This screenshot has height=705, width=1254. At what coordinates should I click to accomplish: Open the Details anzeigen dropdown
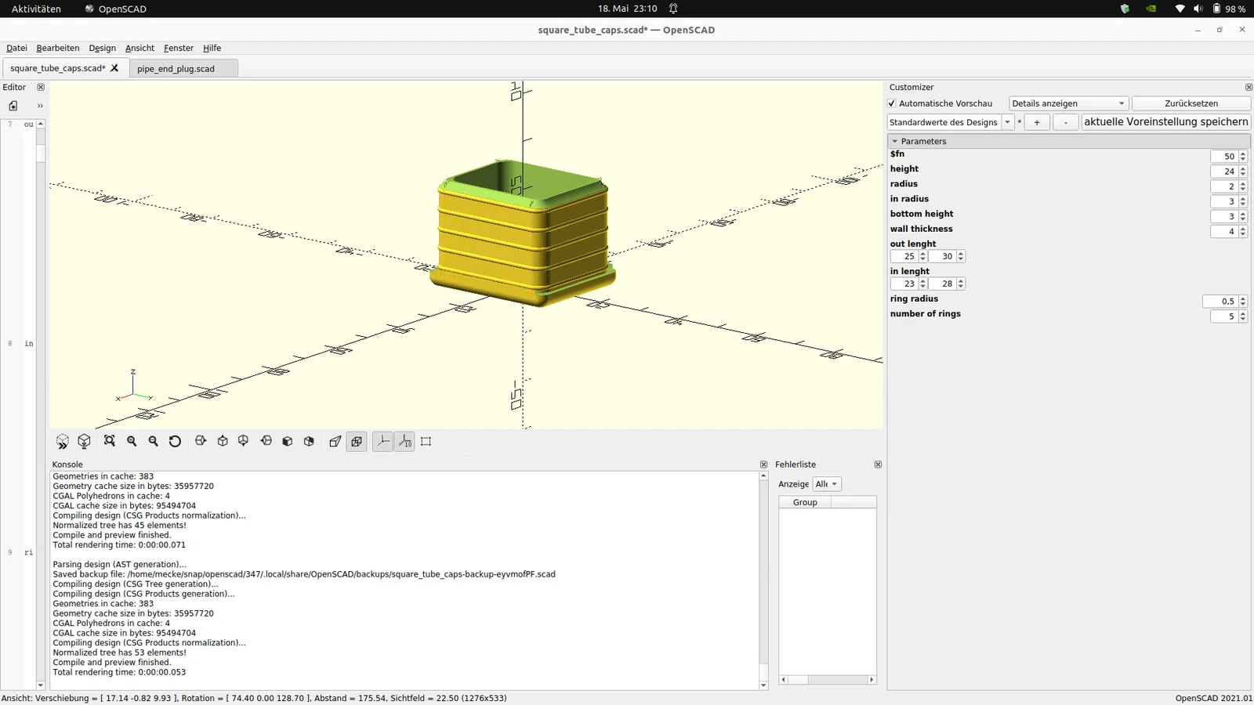point(1068,103)
